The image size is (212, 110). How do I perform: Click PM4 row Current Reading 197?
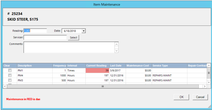[x=97, y=75]
